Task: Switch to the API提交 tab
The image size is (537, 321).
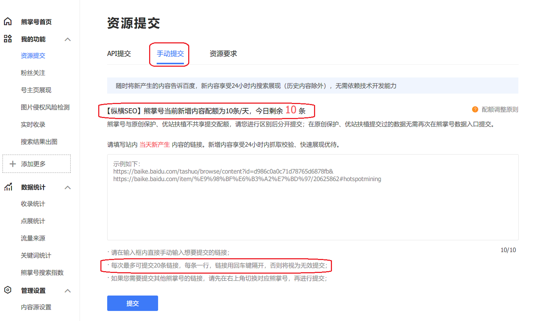Action: click(x=119, y=53)
